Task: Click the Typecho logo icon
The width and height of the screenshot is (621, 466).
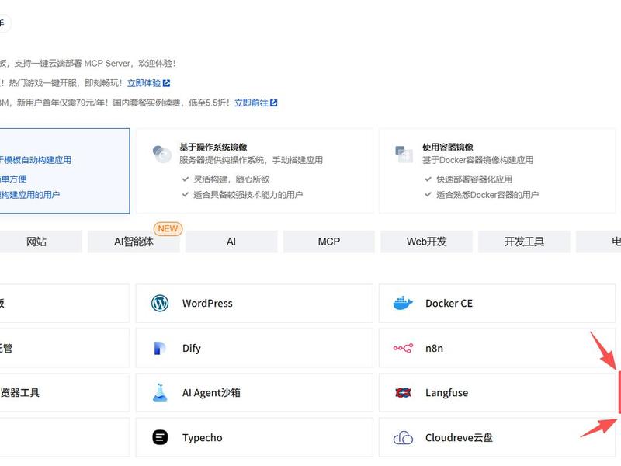Action: tap(160, 437)
